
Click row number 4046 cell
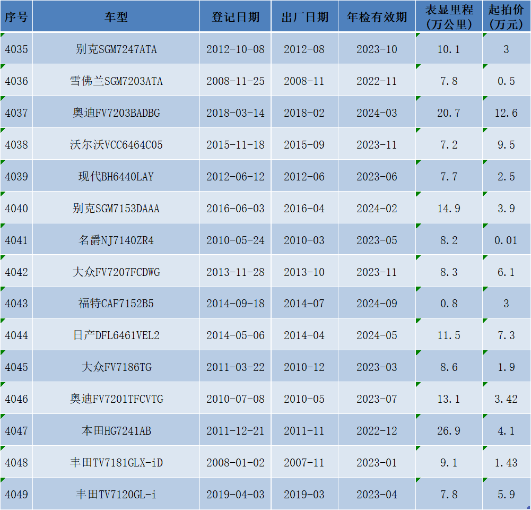pyautogui.click(x=16, y=399)
